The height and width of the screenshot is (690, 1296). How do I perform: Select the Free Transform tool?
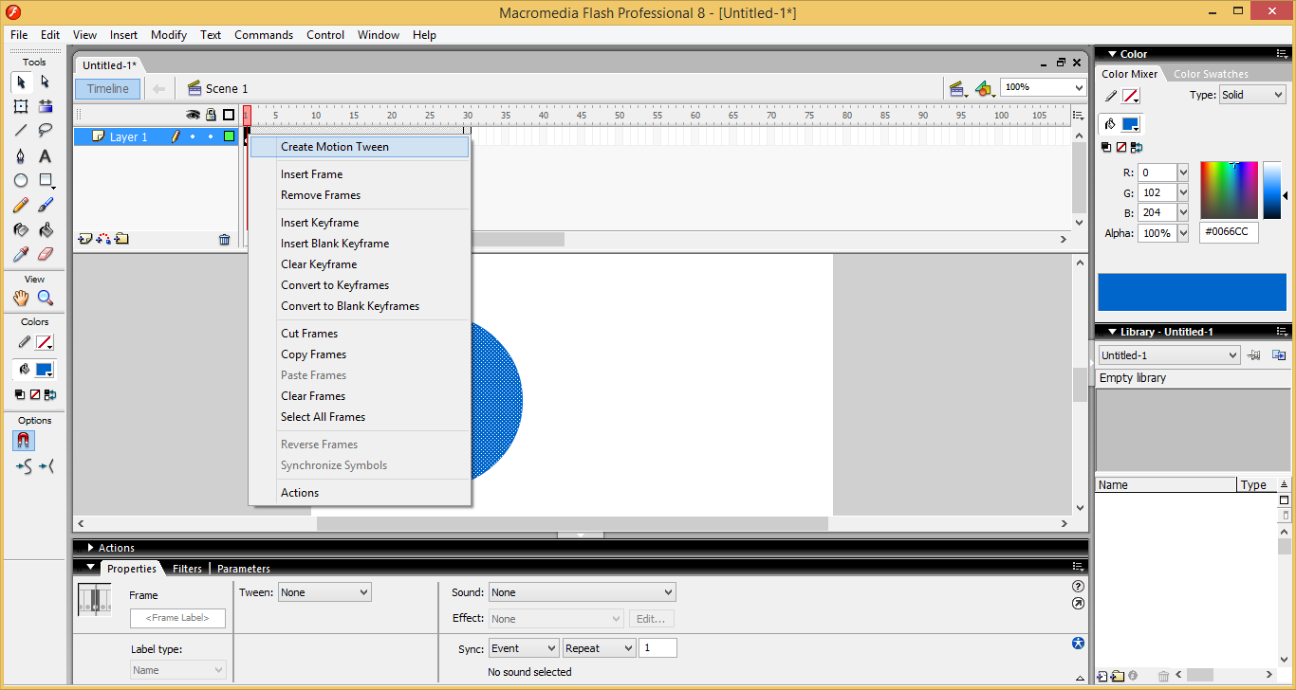[21, 106]
